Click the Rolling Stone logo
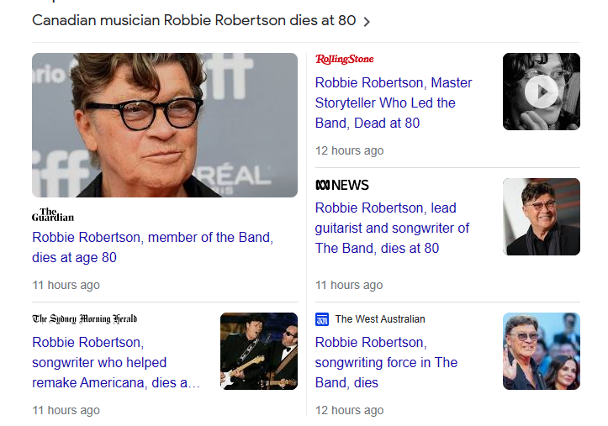The image size is (608, 426). 344,59
